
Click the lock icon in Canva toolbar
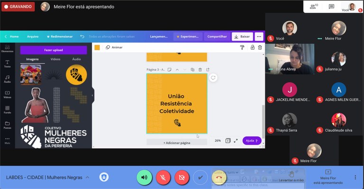(x=252, y=47)
